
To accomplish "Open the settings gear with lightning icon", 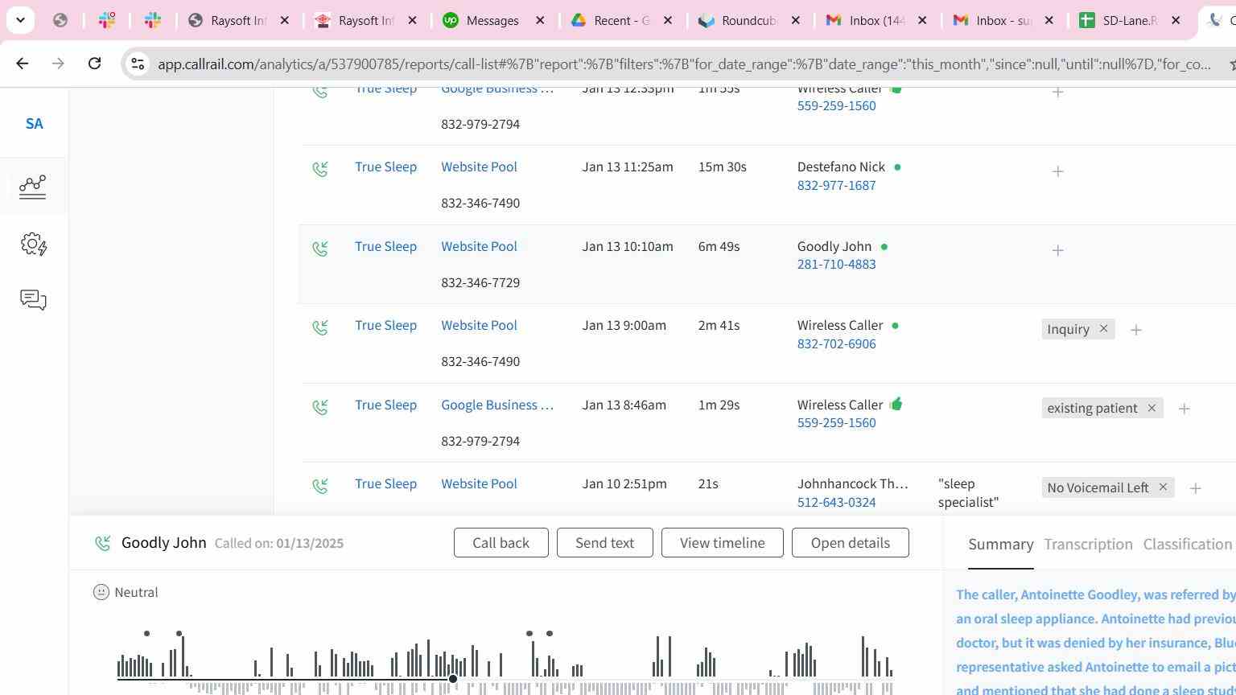I will pyautogui.click(x=33, y=244).
